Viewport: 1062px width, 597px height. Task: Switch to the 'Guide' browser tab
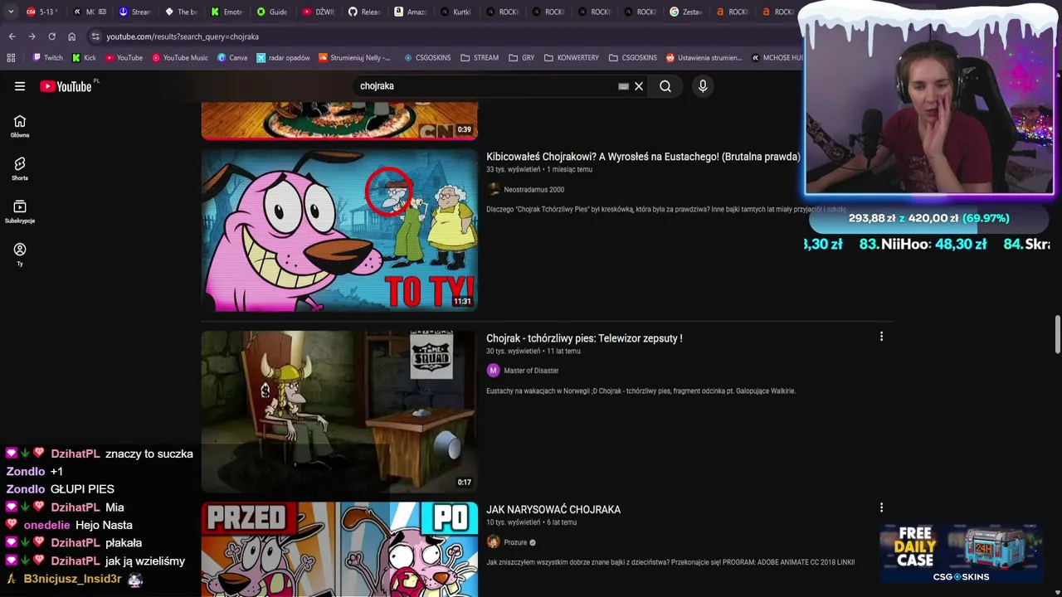272,12
